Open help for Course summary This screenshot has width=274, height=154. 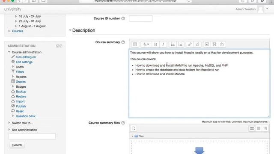click(x=123, y=42)
